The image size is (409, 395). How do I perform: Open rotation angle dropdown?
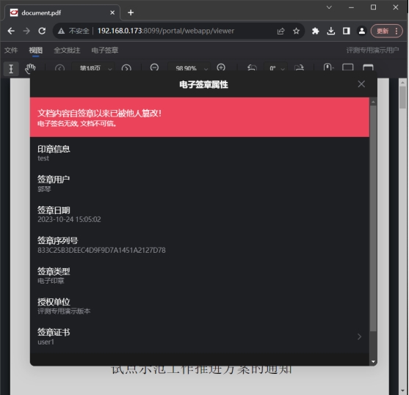click(x=275, y=68)
